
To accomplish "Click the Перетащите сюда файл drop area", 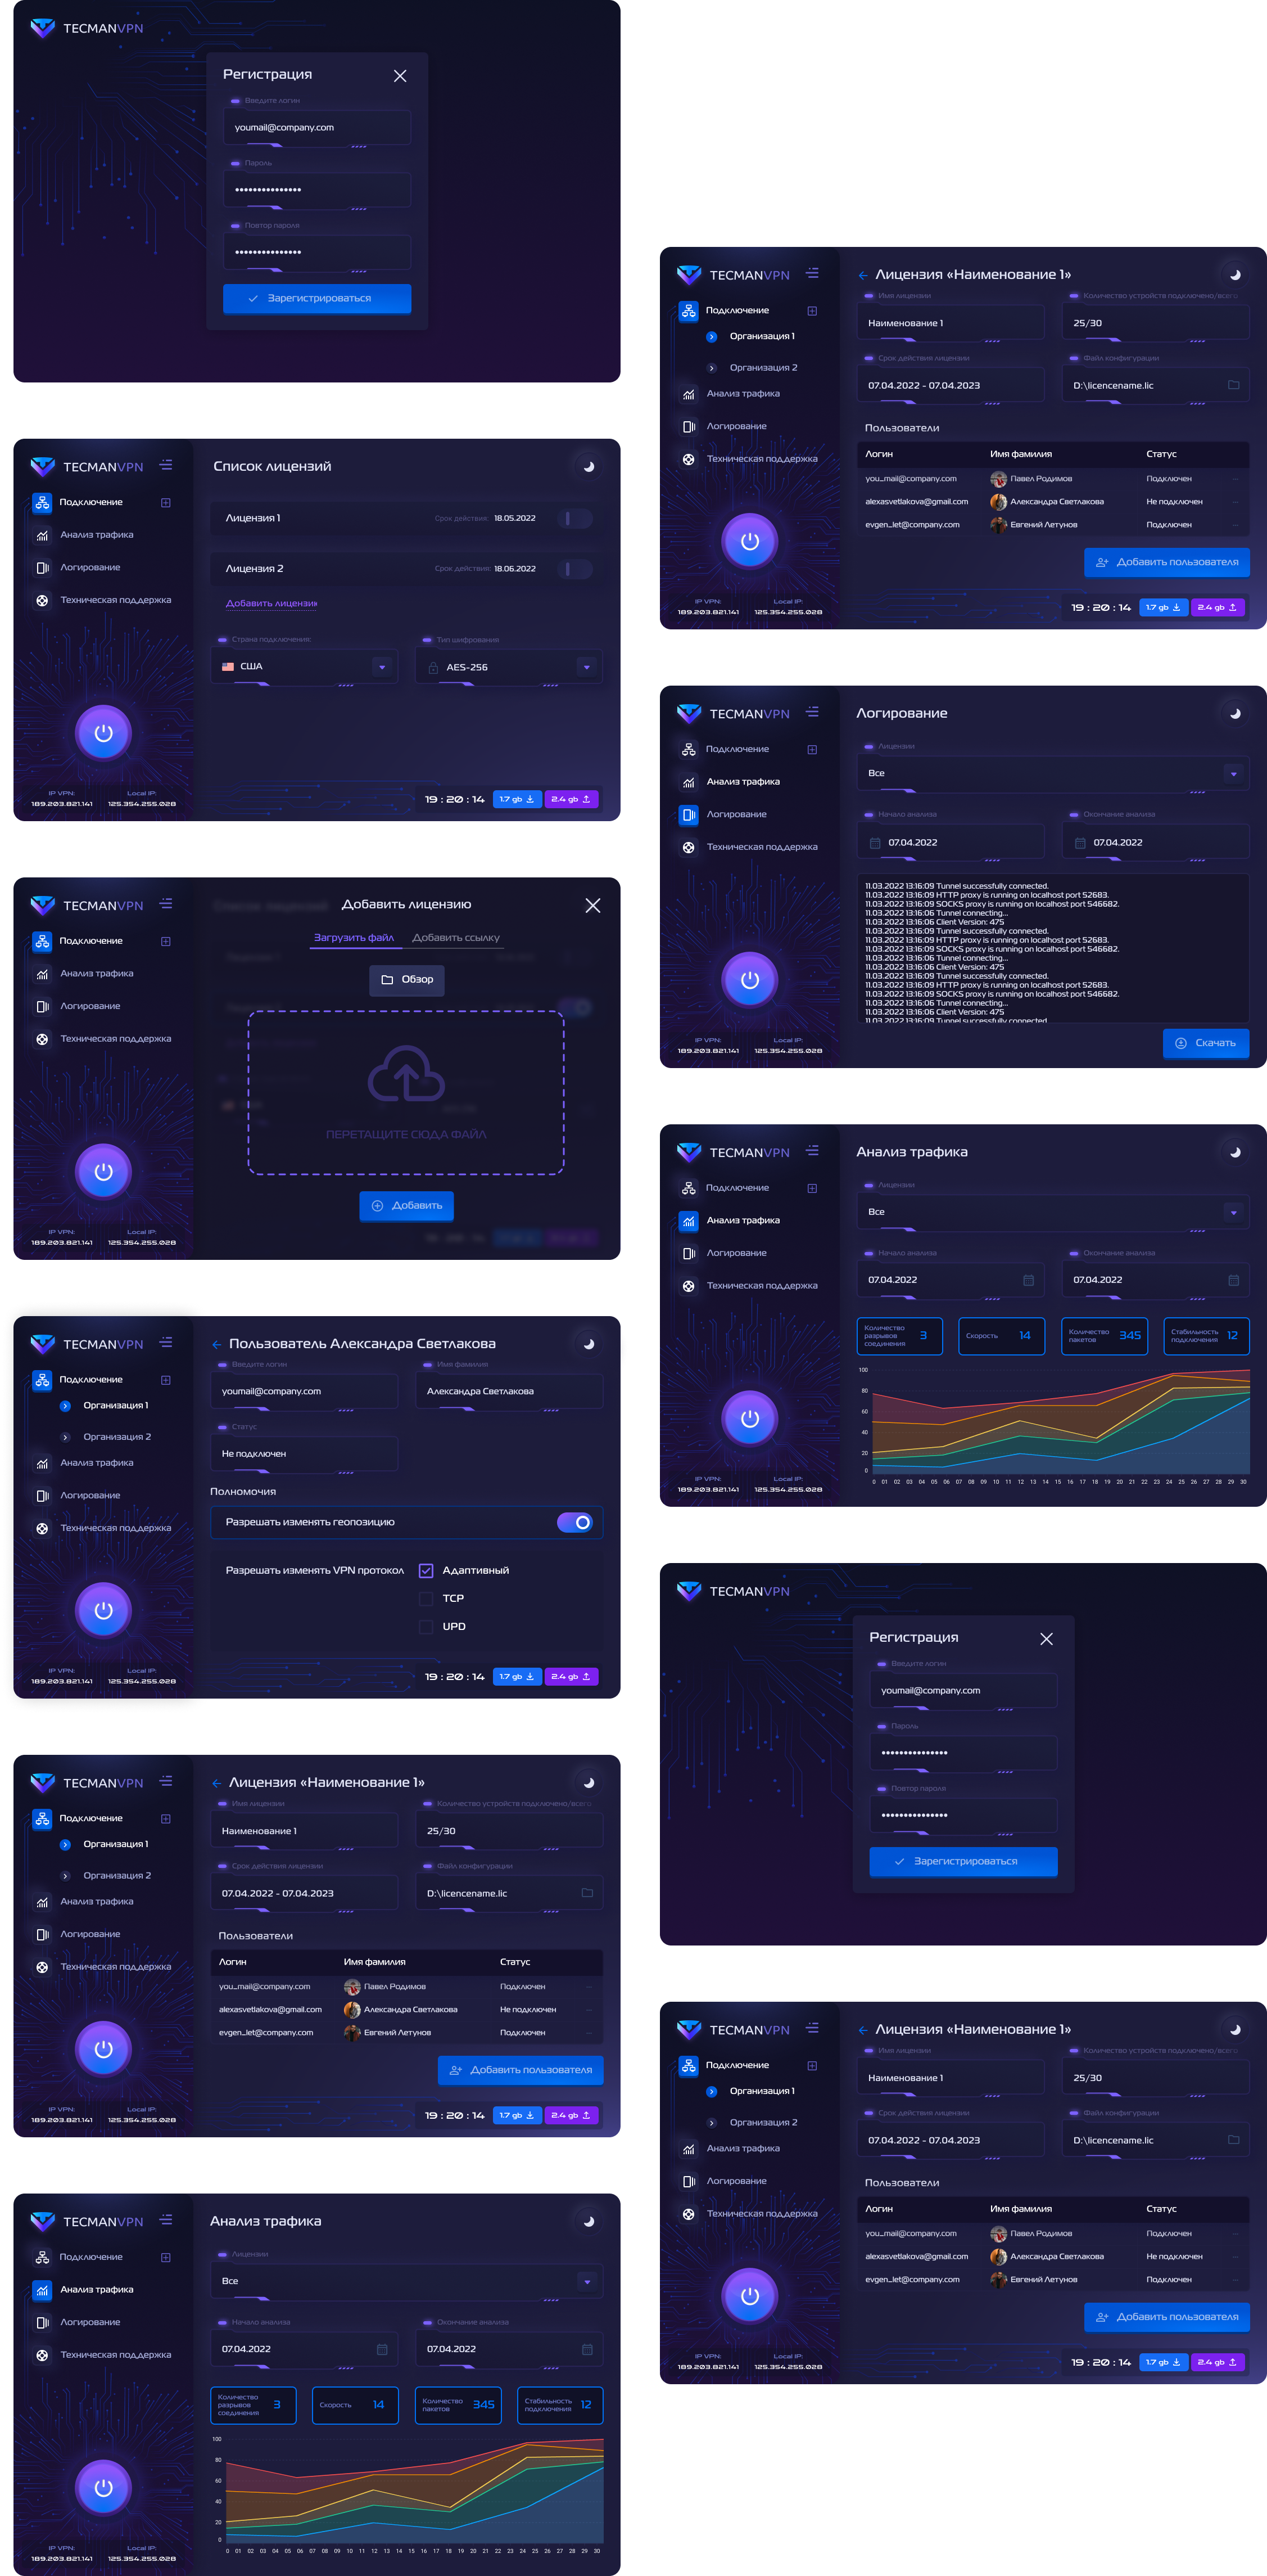I will click(406, 1134).
